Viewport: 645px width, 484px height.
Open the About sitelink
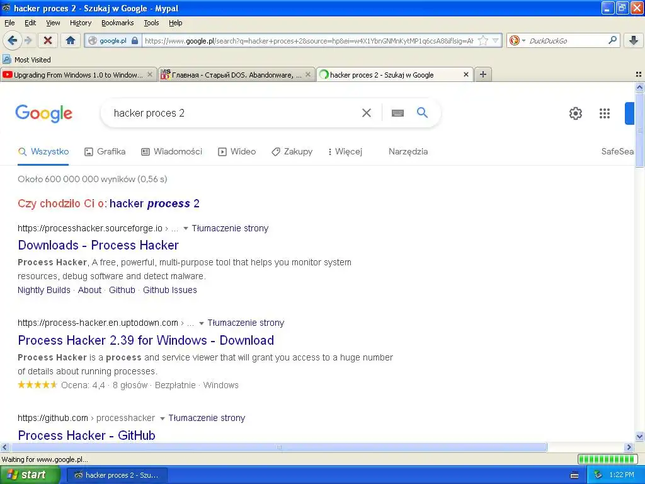[89, 290]
